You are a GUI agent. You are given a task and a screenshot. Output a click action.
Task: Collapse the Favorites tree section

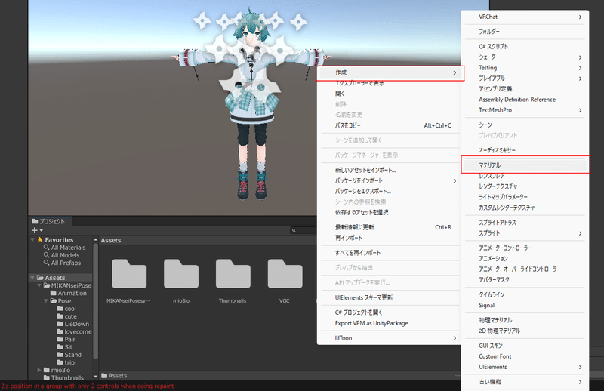[32, 239]
